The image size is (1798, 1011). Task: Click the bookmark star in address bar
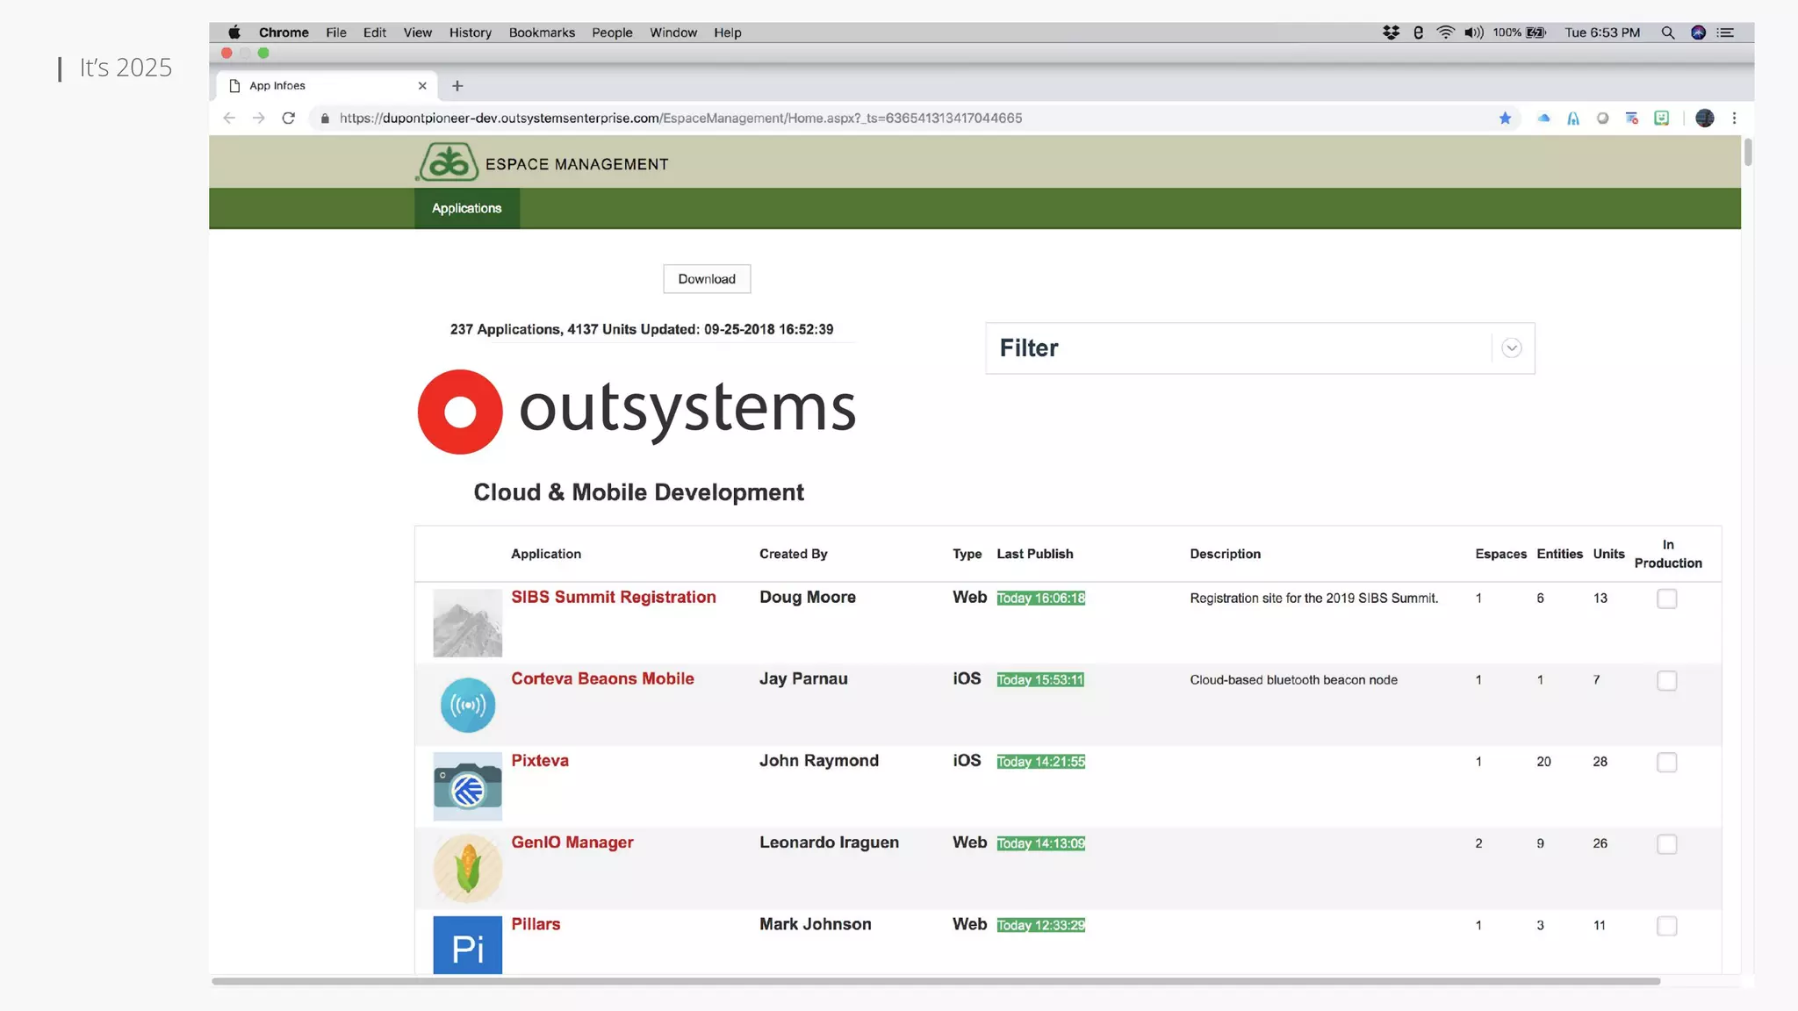click(x=1505, y=118)
